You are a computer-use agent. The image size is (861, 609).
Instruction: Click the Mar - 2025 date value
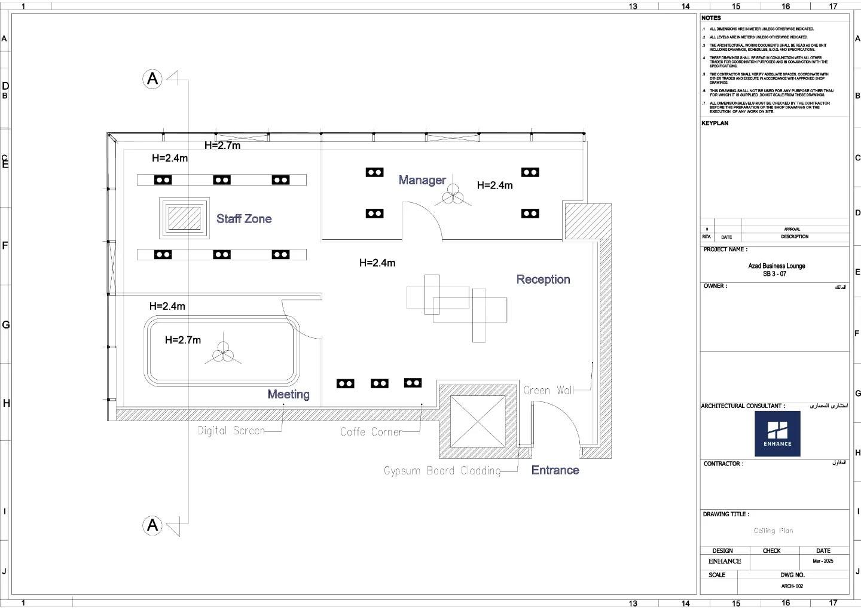click(x=823, y=561)
